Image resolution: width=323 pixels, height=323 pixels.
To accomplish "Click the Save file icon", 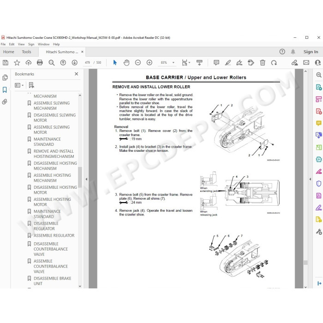I will click(x=6, y=63).
